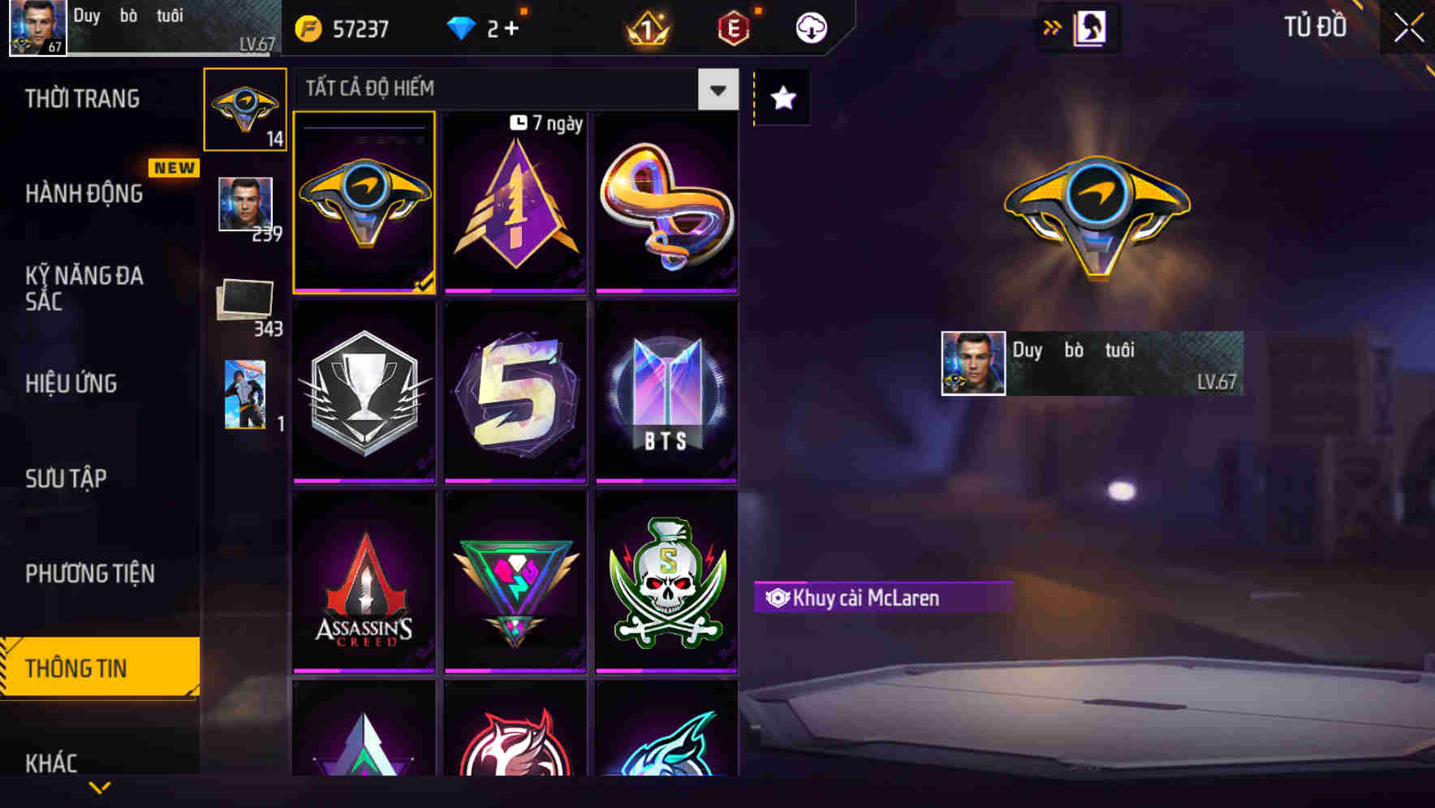Select the 7 ngày sword badge
Image resolution: width=1435 pixels, height=808 pixels.
(515, 203)
